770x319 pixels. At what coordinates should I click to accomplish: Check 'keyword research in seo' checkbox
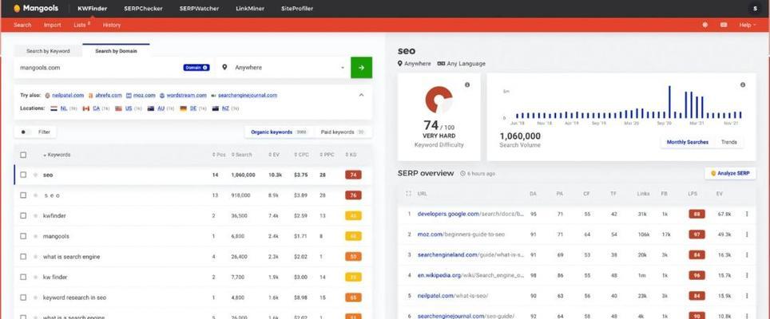[x=23, y=297]
